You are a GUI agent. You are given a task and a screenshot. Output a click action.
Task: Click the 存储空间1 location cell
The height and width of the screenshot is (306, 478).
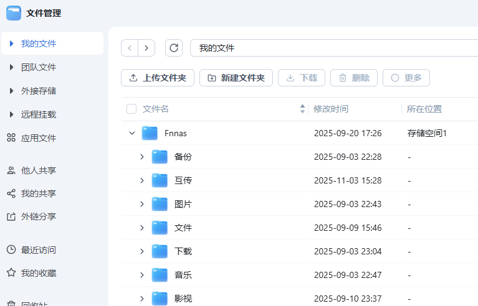click(x=427, y=133)
